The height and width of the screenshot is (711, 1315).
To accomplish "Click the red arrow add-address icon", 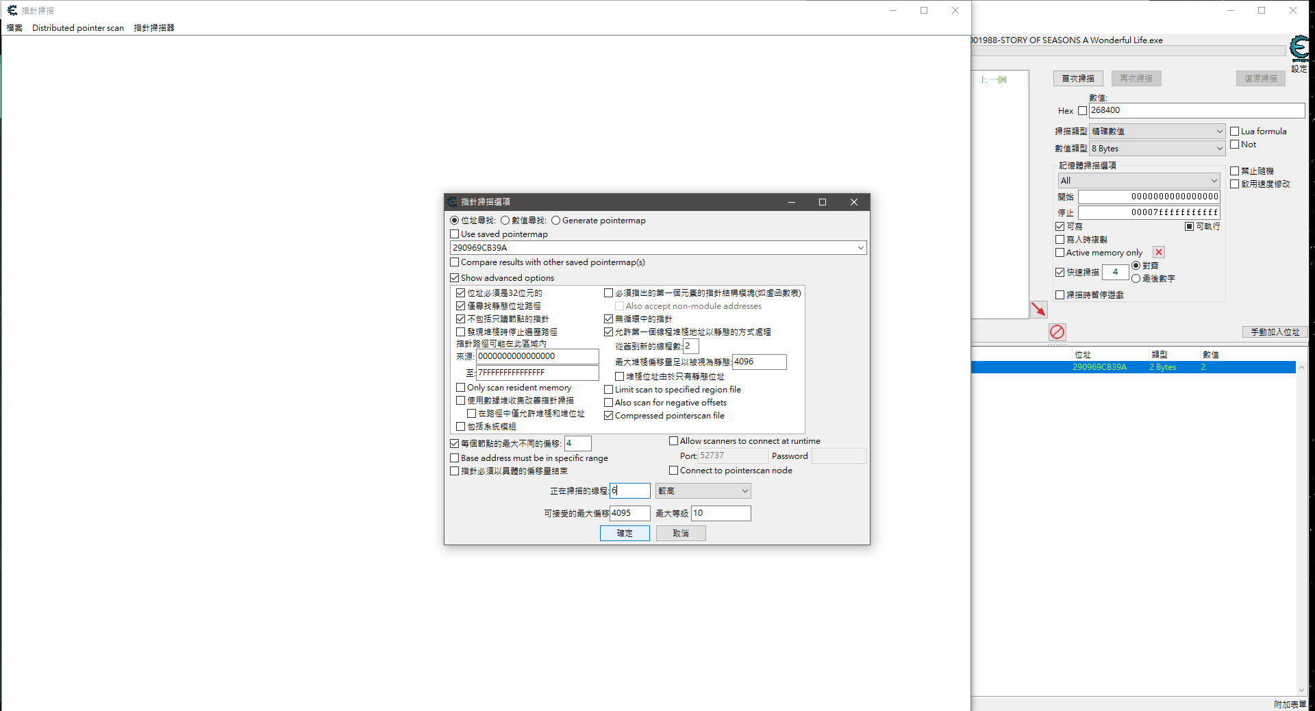I will 1038,310.
